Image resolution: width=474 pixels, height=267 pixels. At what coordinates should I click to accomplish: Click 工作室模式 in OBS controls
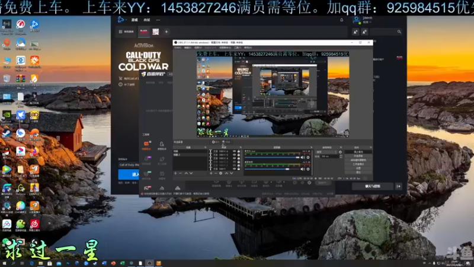[x=358, y=164]
